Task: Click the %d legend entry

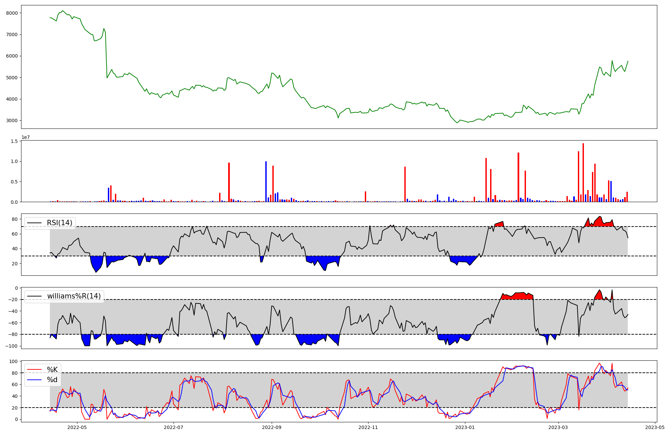Action: [52, 380]
